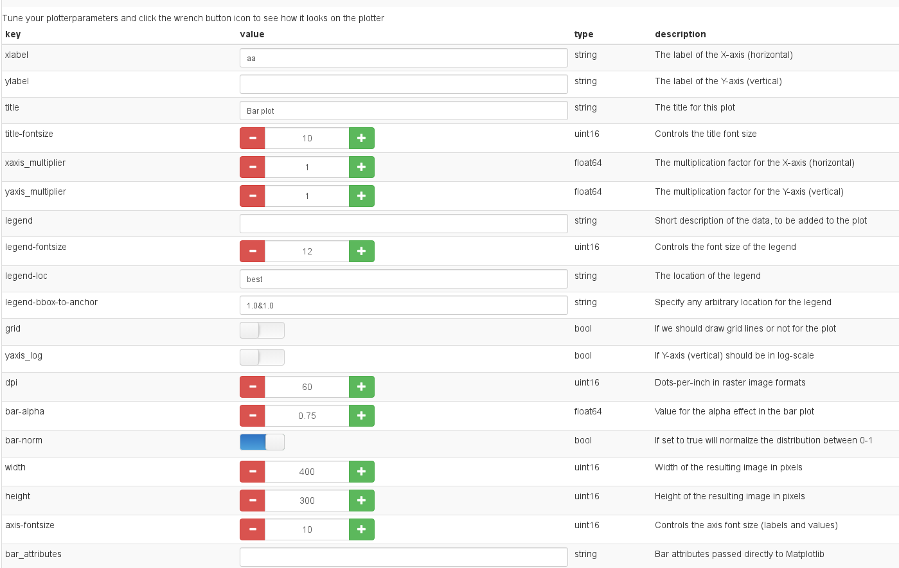Click the 'description' column header
The width and height of the screenshot is (899, 568).
(x=681, y=34)
